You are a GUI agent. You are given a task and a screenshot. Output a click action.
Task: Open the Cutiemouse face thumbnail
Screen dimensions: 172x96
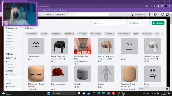pyautogui.click(x=36, y=46)
